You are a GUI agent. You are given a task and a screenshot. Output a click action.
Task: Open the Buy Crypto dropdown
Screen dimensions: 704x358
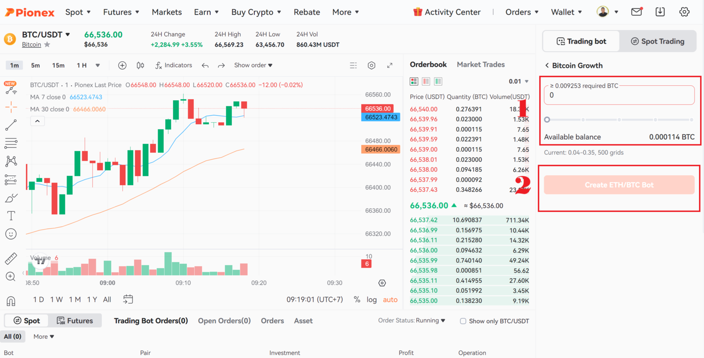click(256, 12)
